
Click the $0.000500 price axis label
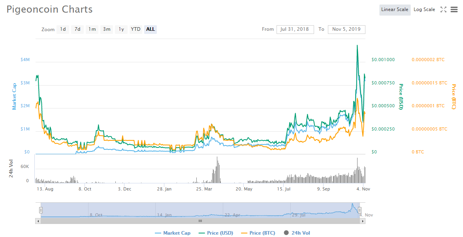[x=383, y=106]
